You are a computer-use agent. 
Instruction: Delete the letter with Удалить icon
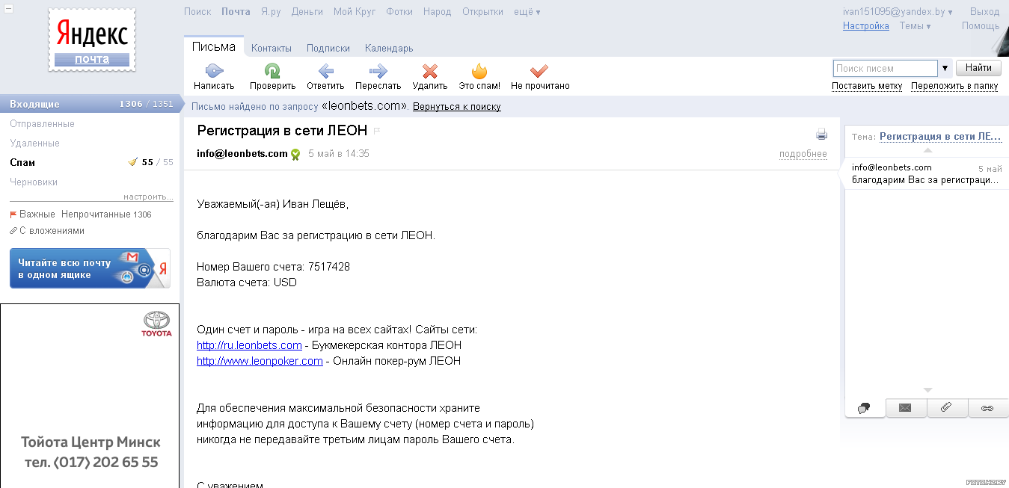tap(429, 71)
